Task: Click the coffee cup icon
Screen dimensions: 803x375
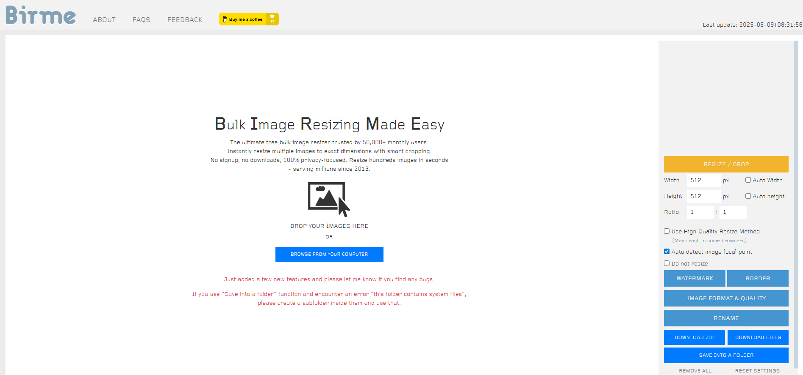Action: [x=225, y=19]
